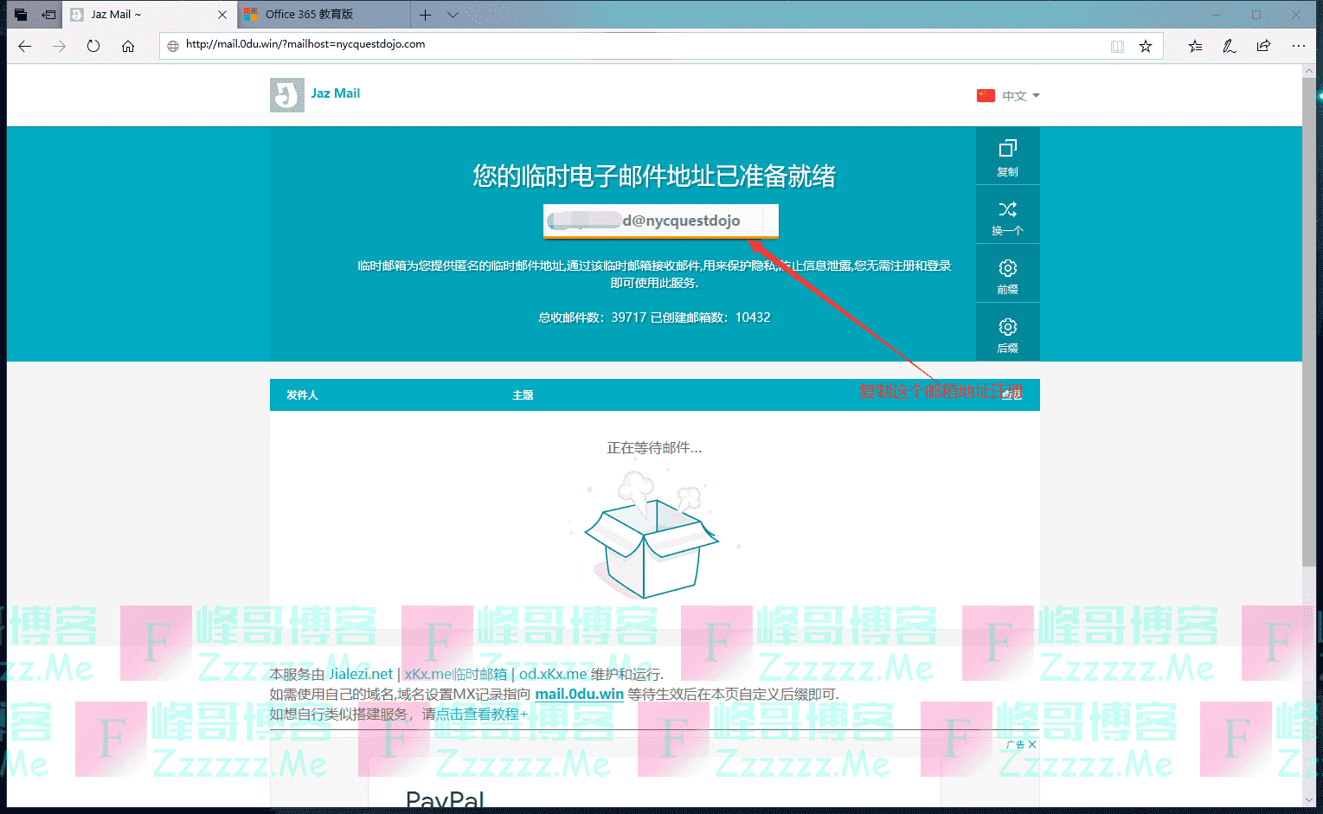Open the Add notes pen icon
1323x814 pixels.
[x=1229, y=46]
